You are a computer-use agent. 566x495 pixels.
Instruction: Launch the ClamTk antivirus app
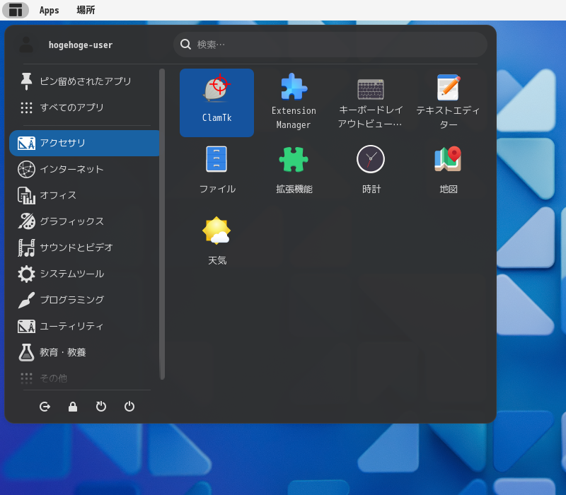tap(216, 103)
